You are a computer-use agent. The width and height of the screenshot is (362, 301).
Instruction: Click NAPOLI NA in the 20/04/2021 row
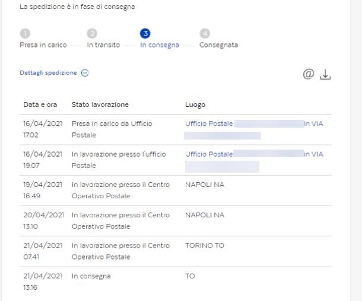coord(205,215)
